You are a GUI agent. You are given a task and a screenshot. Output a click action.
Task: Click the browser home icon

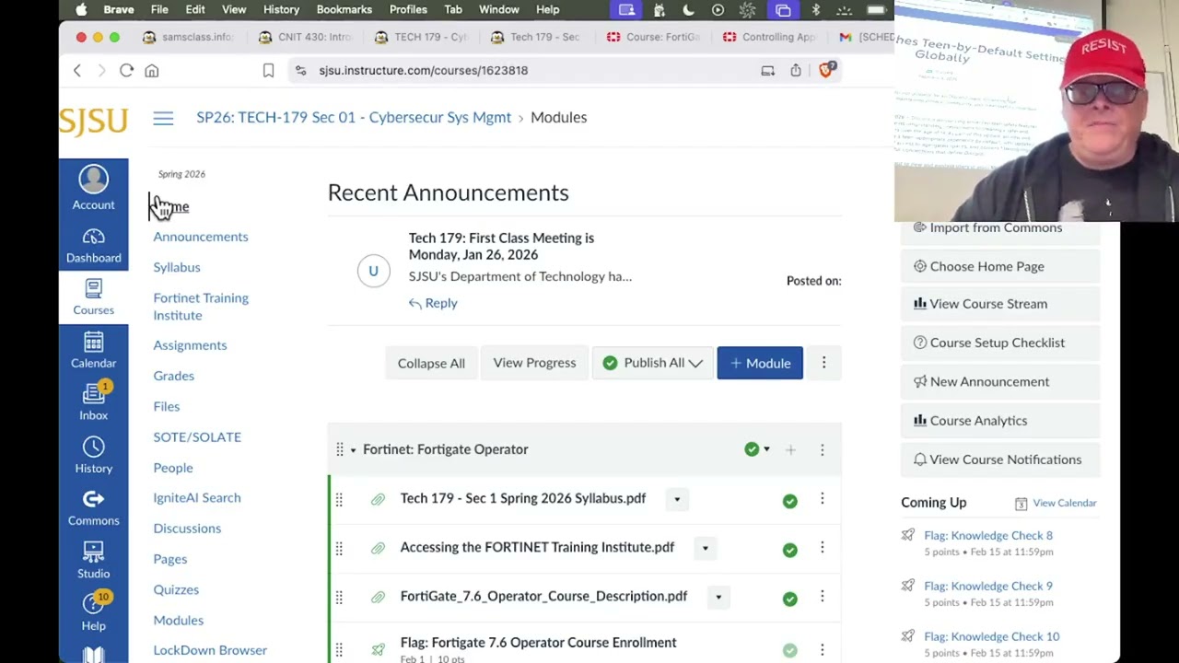point(152,70)
